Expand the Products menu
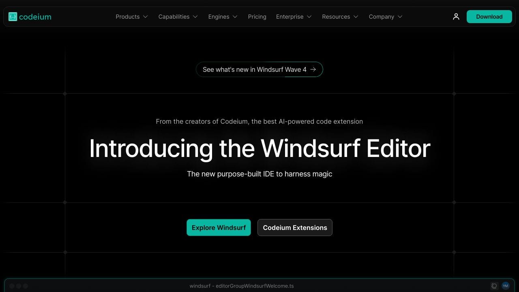Viewport: 519px width, 292px height. 132,17
